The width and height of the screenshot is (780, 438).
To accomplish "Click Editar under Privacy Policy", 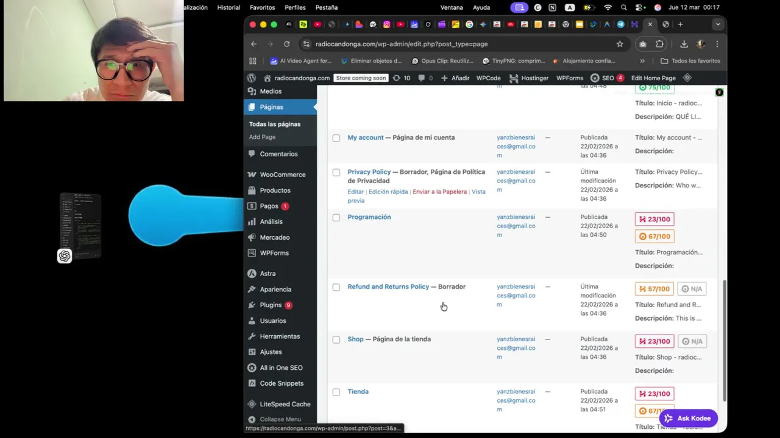I will [x=355, y=192].
